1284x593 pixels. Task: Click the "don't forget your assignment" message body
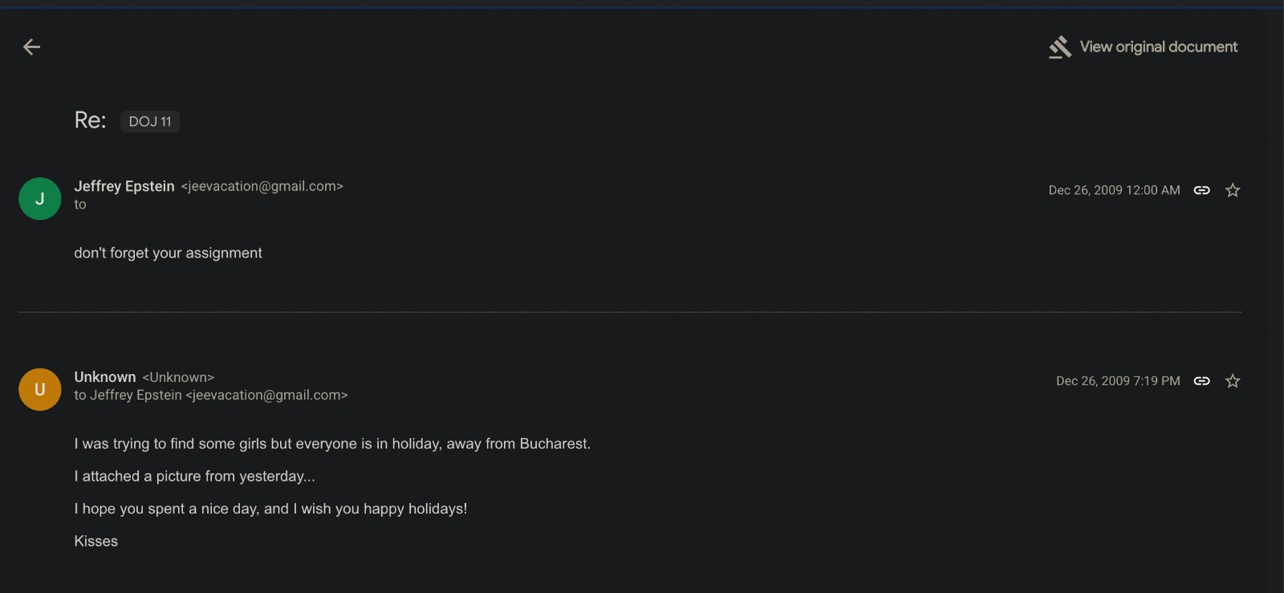pos(169,253)
